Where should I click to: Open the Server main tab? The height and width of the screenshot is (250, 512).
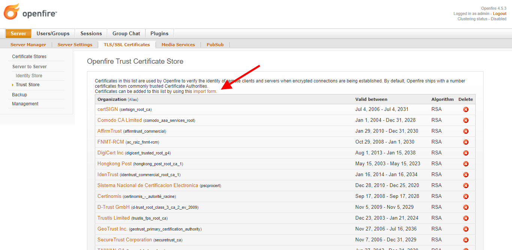point(18,33)
